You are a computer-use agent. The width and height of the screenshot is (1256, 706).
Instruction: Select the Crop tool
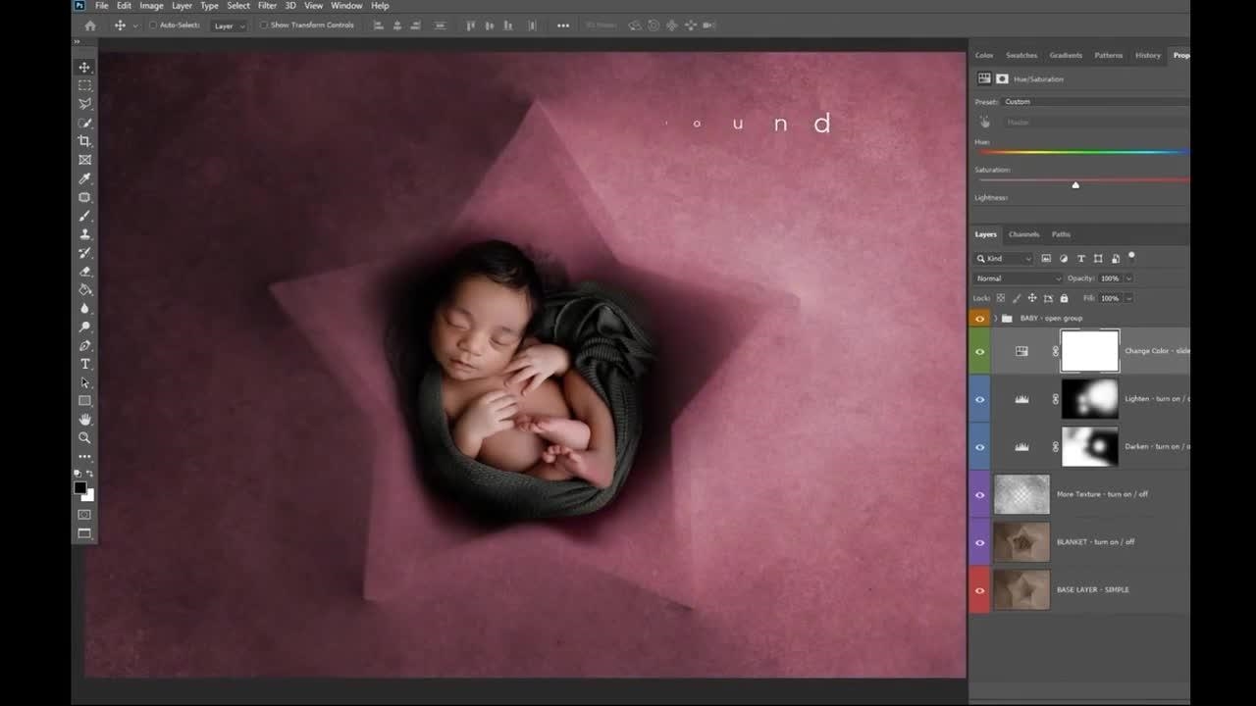(84, 141)
